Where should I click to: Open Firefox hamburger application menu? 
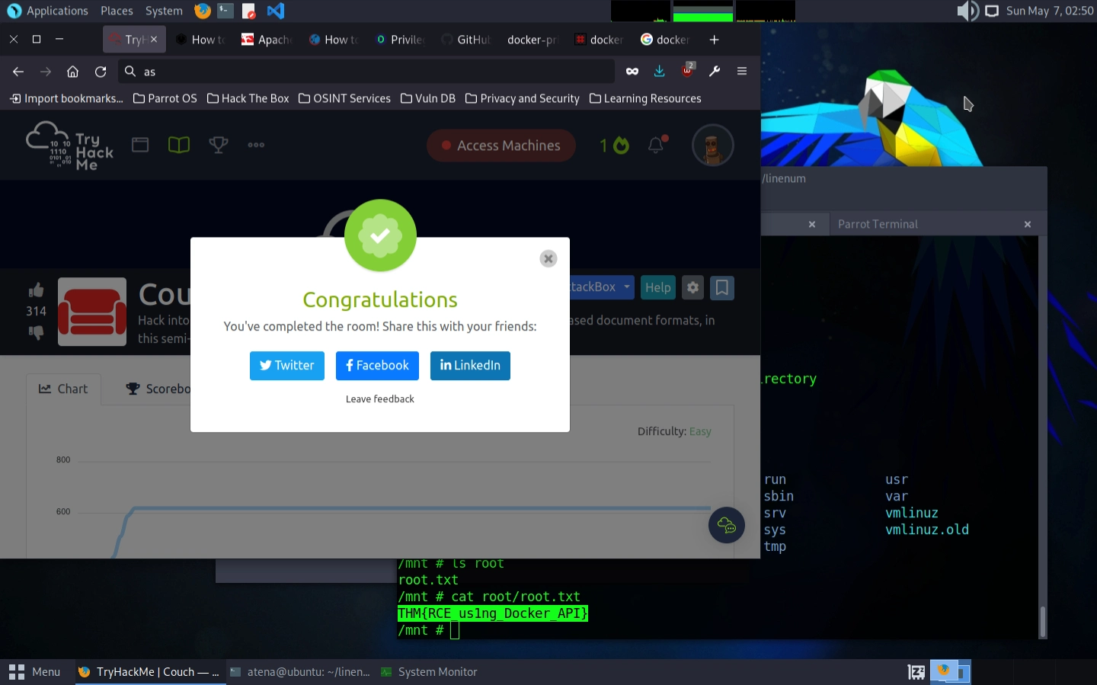tap(741, 72)
